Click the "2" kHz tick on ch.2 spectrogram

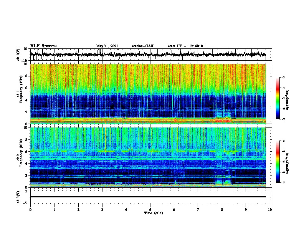click(x=26, y=175)
